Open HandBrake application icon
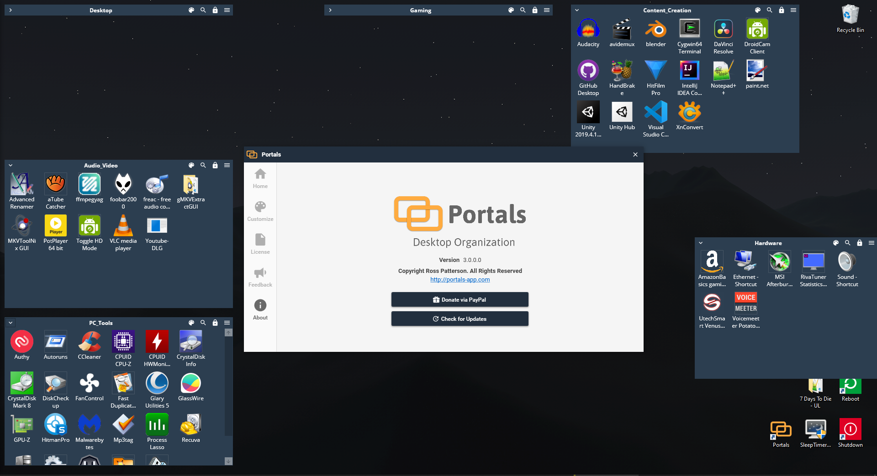 pos(622,78)
